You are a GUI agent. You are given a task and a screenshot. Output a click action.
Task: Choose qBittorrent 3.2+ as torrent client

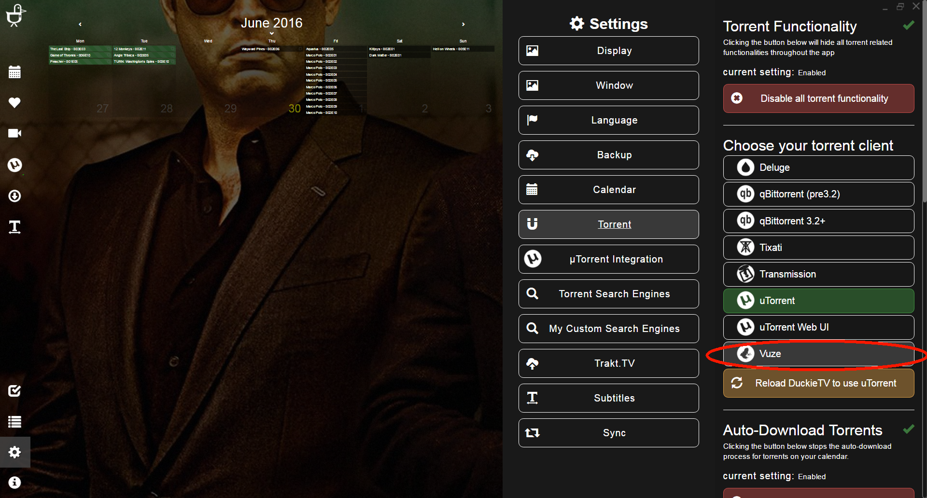[x=818, y=221]
